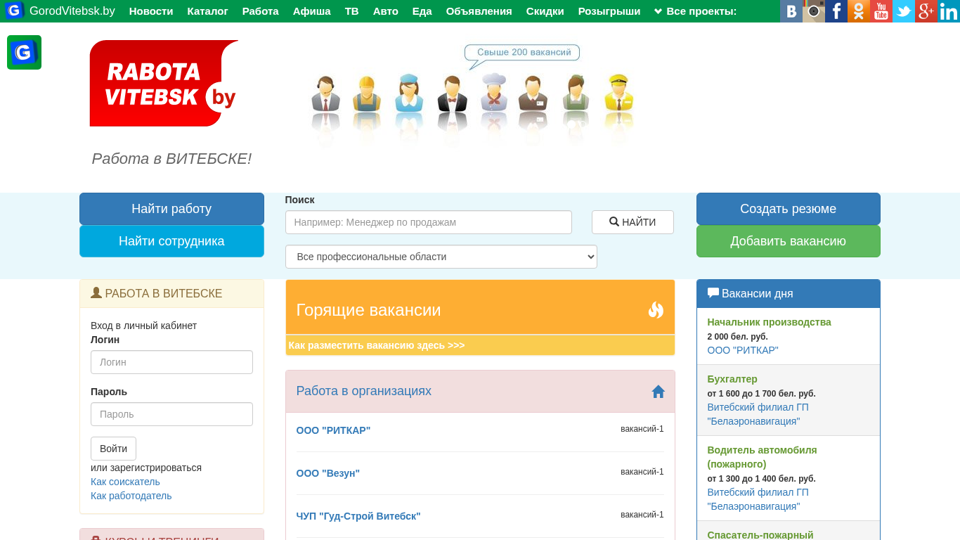
Task: Focus the job search input field
Action: 429,222
